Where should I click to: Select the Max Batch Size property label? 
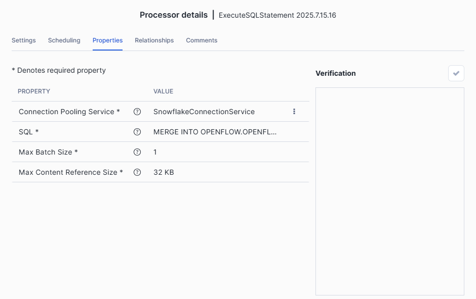(48, 152)
